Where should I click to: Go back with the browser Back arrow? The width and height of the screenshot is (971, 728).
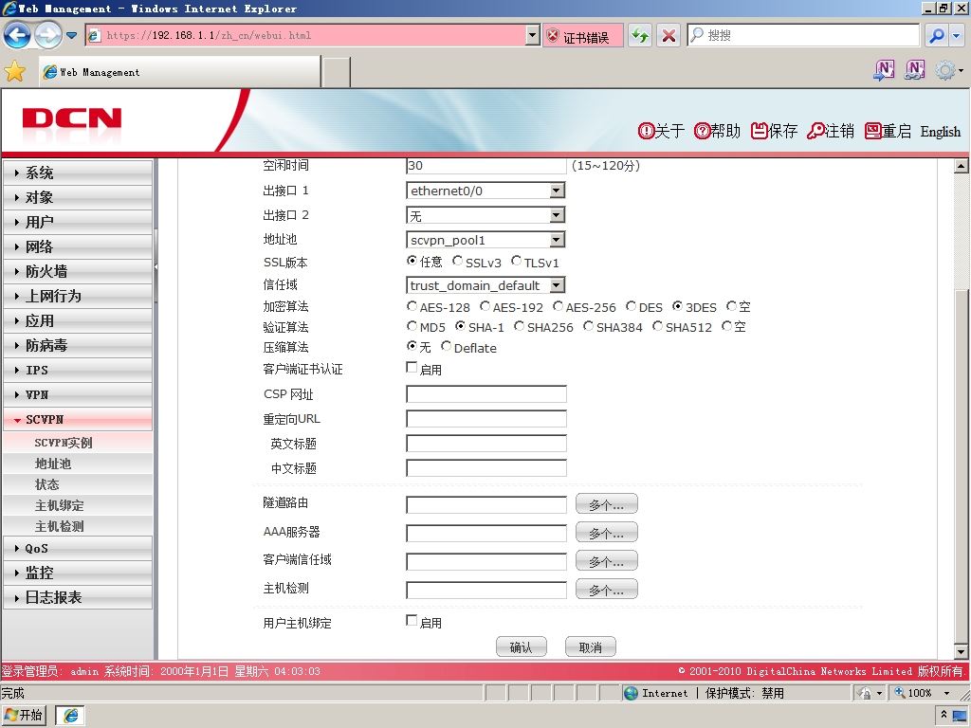pos(17,35)
